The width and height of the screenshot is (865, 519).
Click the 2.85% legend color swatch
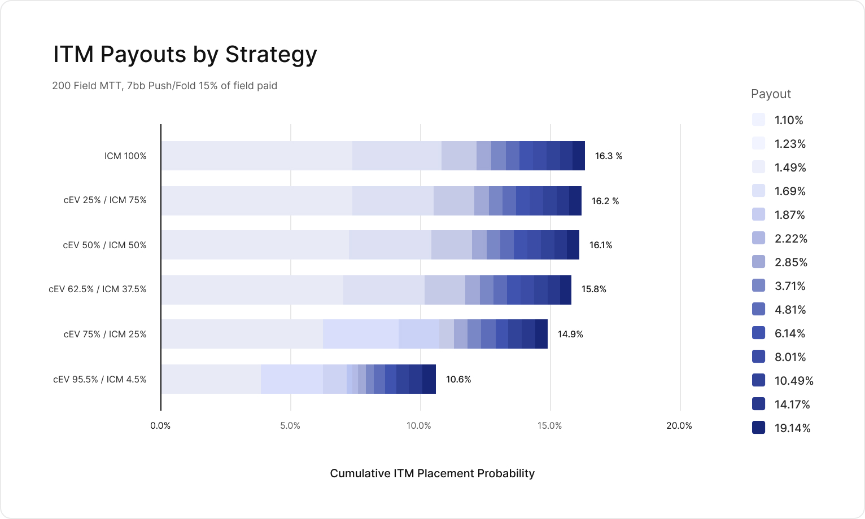[x=758, y=262]
